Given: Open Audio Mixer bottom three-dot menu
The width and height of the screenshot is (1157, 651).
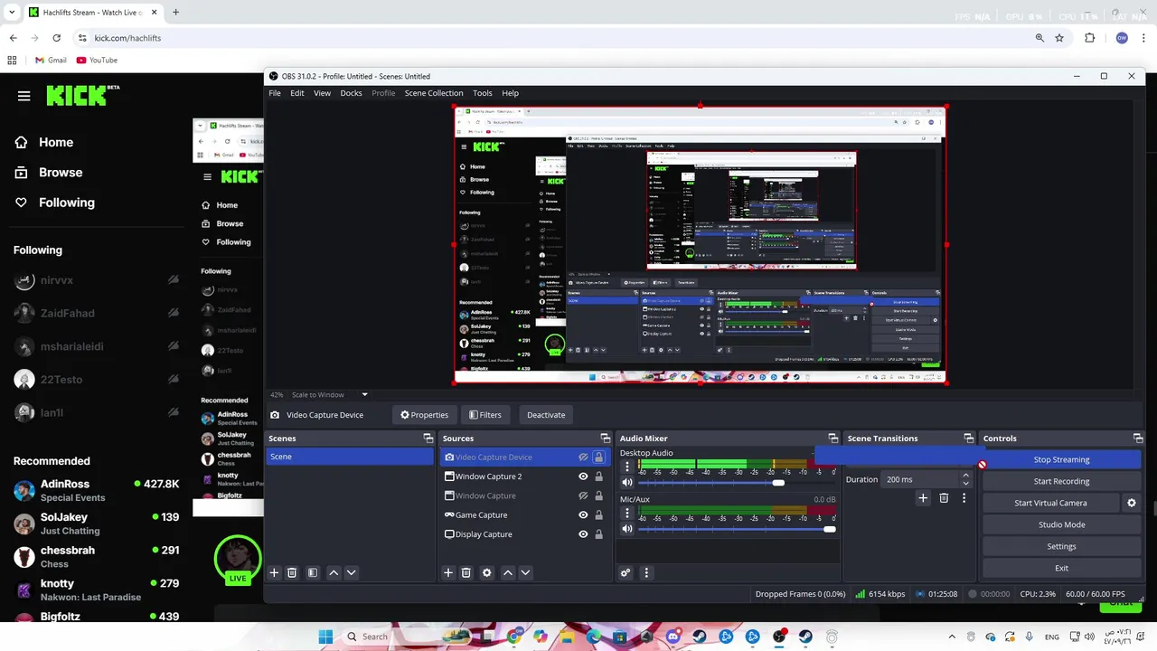Looking at the screenshot, I should (x=646, y=572).
